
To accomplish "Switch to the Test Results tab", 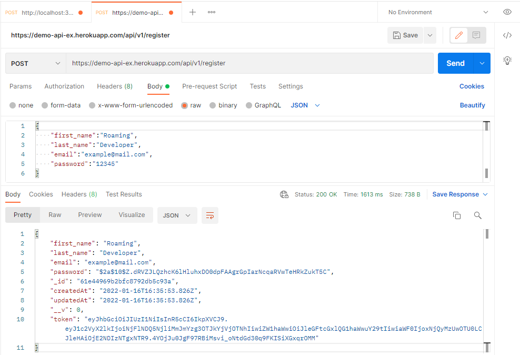I will 124,194.
